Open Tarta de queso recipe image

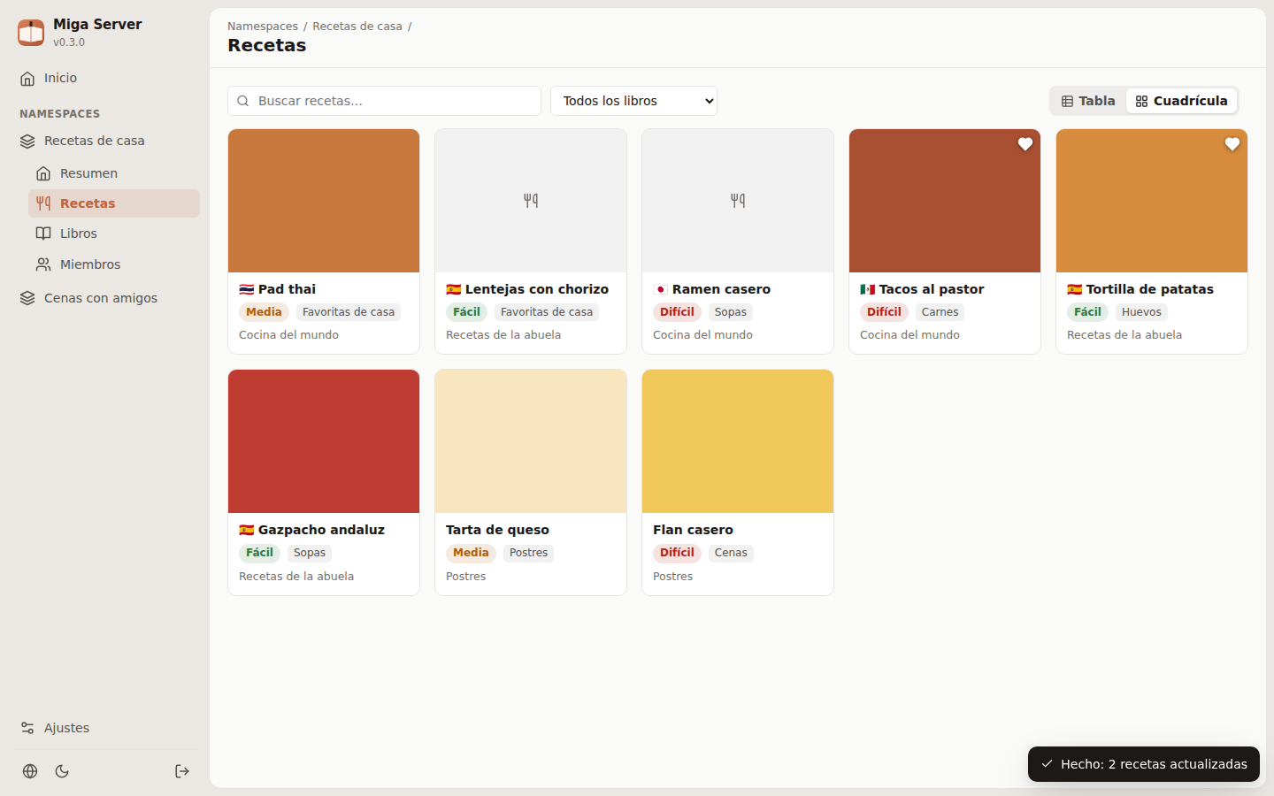point(531,441)
